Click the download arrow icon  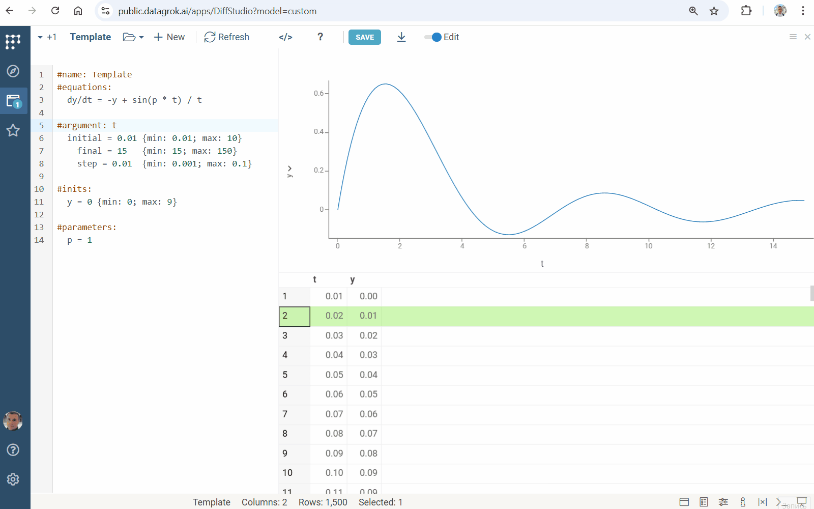pyautogui.click(x=401, y=37)
